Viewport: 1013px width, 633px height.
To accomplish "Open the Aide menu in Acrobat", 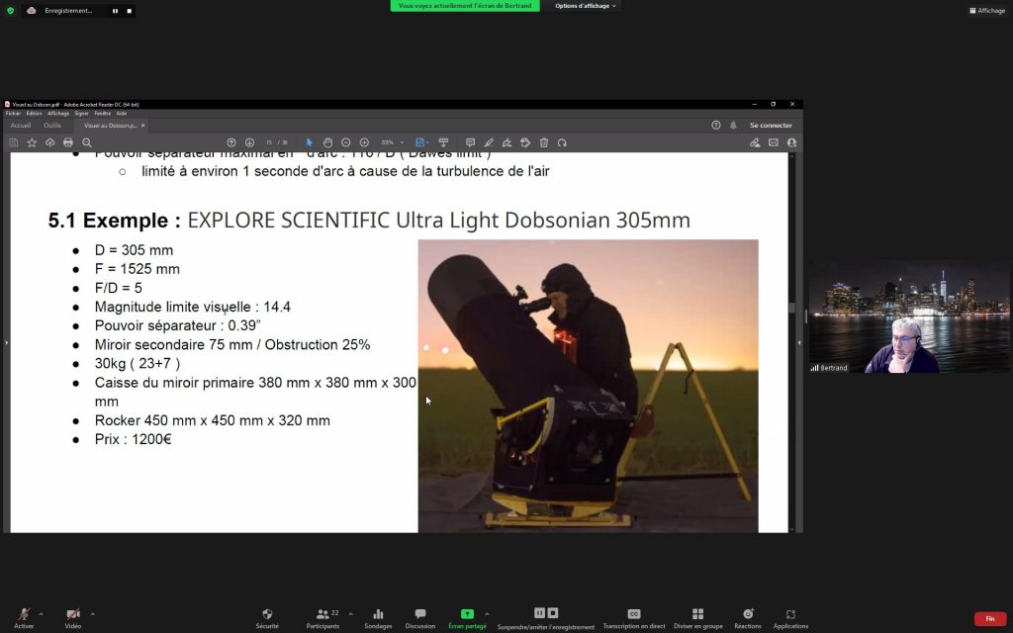I will [122, 114].
